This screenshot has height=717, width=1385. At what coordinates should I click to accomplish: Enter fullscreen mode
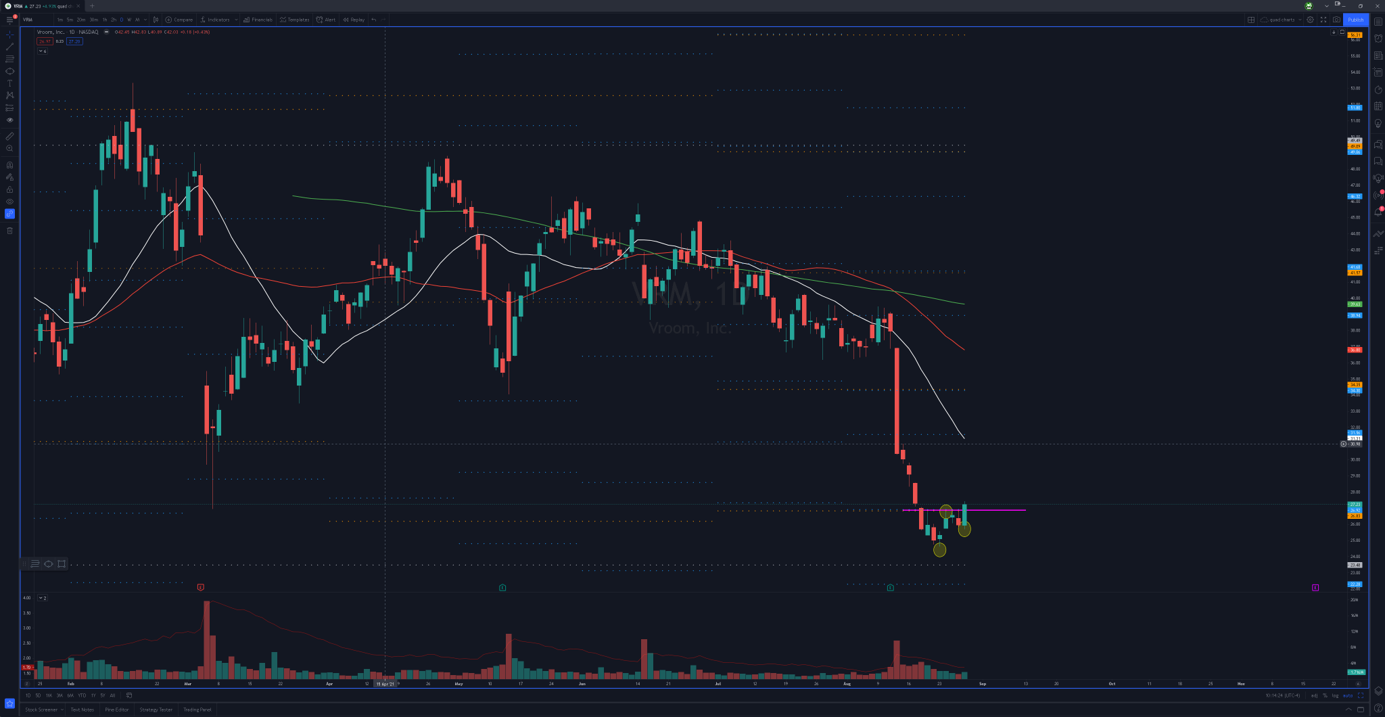[1323, 20]
